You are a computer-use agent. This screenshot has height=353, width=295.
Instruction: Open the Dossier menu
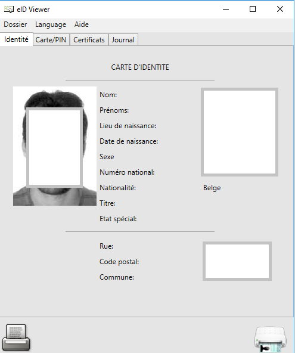(x=15, y=24)
